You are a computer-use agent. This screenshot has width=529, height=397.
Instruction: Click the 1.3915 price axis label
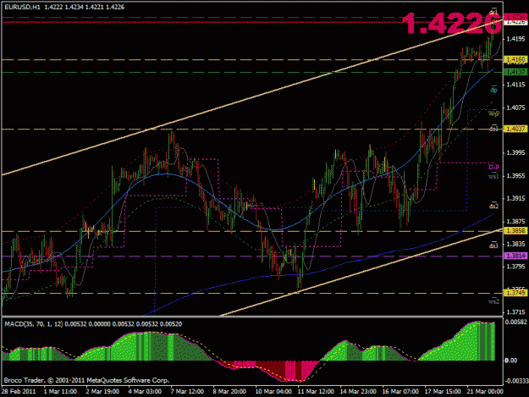515,198
